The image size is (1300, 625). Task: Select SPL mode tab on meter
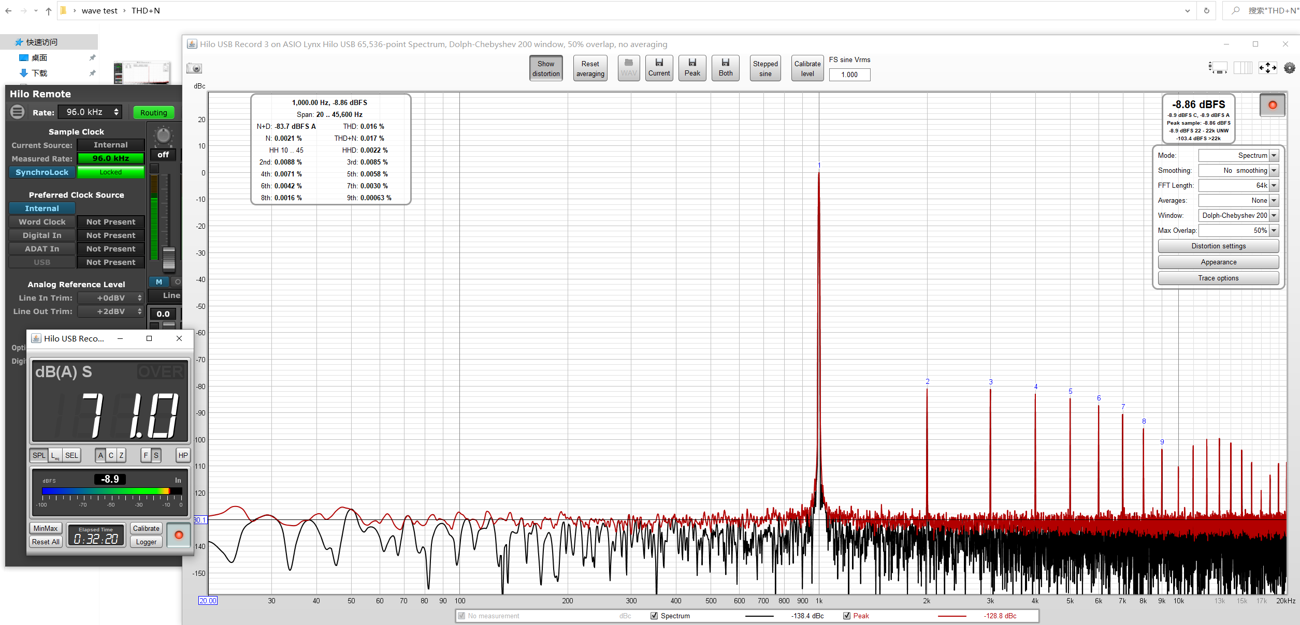[39, 455]
